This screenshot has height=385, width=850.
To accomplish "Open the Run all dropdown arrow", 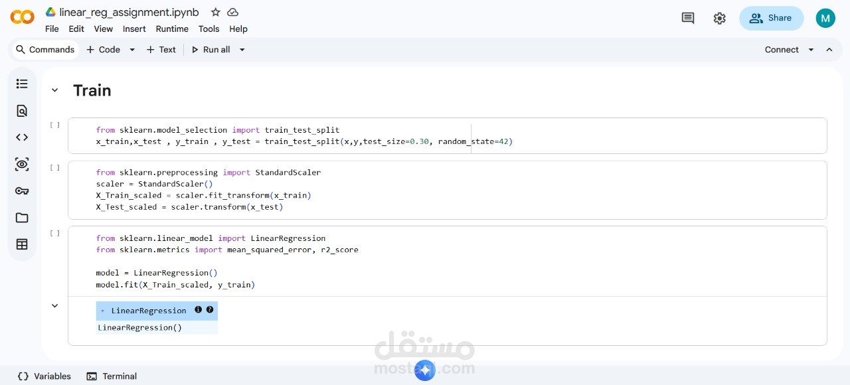I will tap(242, 50).
